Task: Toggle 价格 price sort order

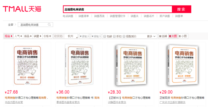Action: [47, 36]
